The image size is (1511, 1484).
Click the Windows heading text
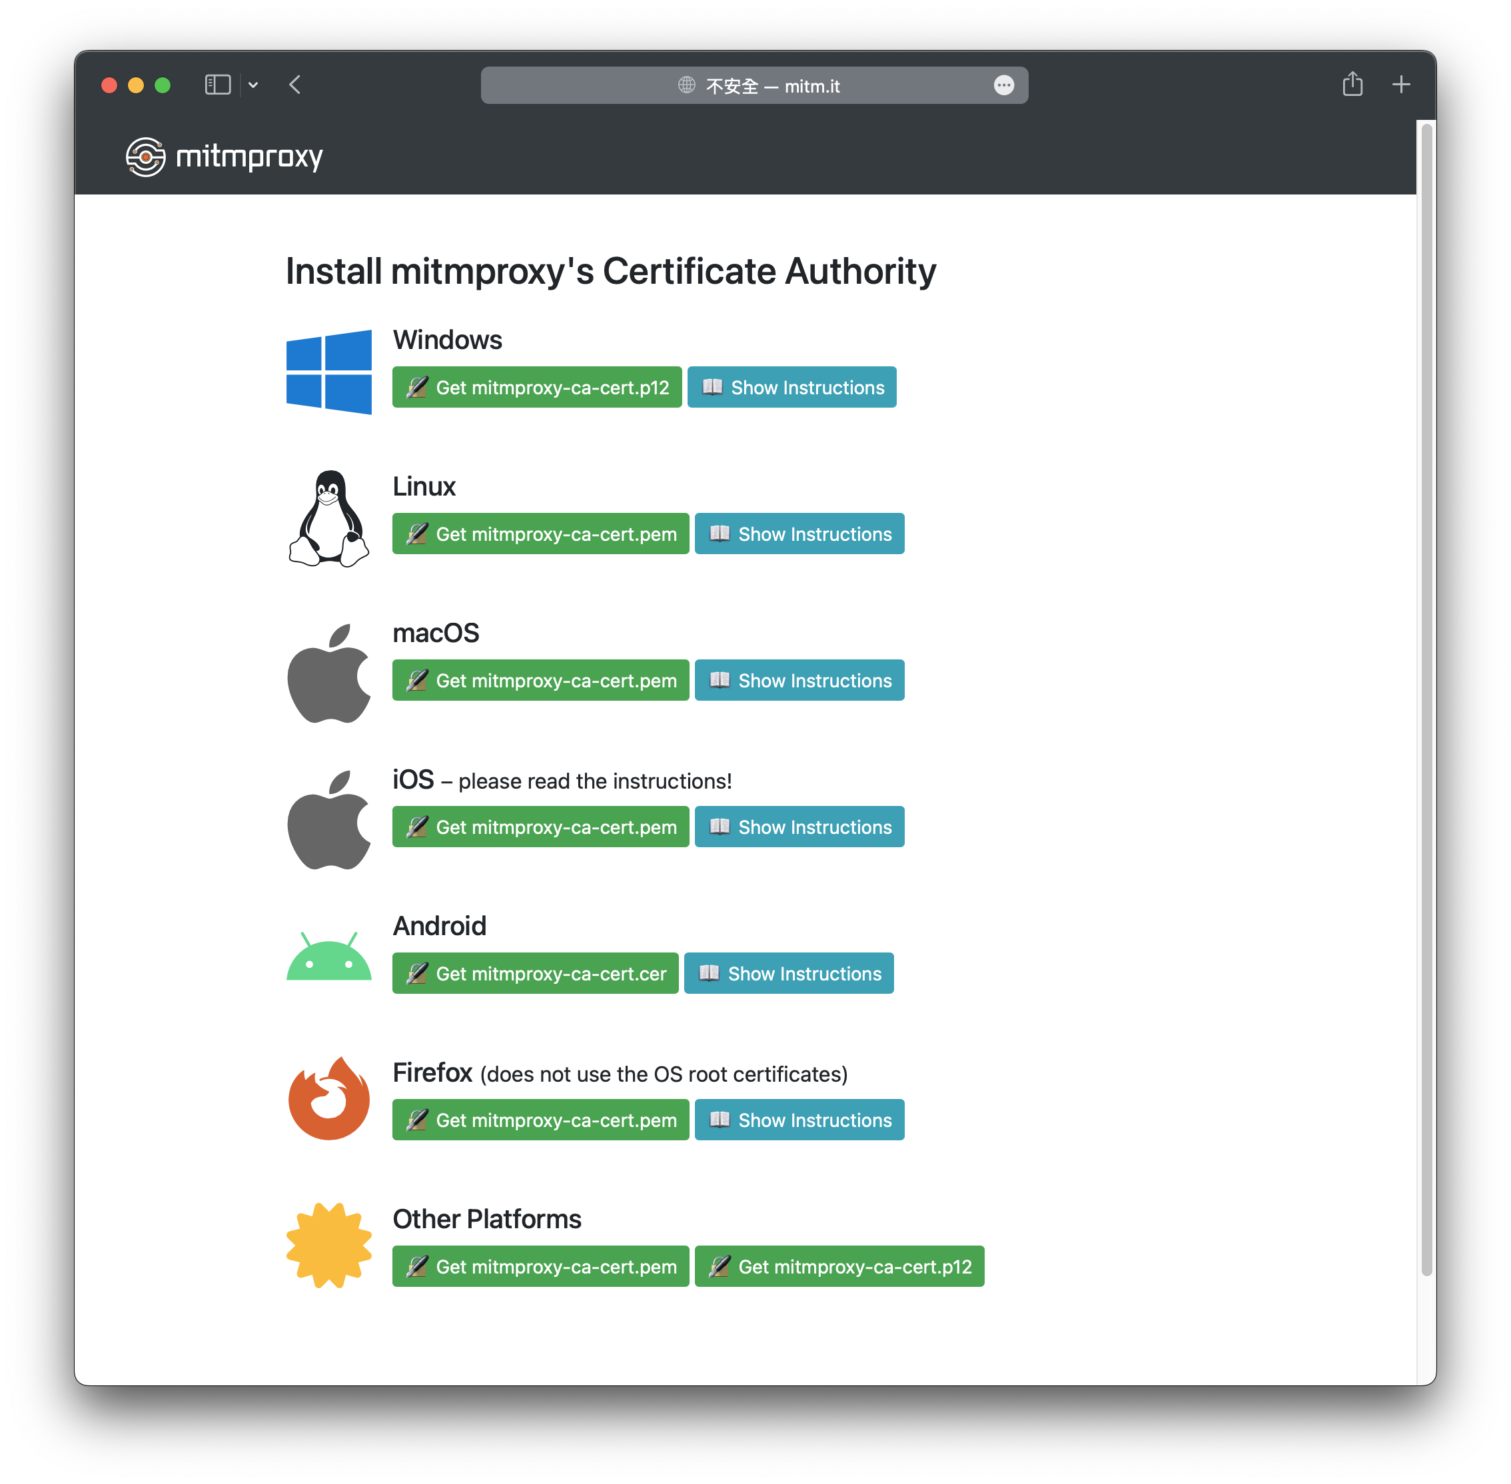click(x=448, y=340)
